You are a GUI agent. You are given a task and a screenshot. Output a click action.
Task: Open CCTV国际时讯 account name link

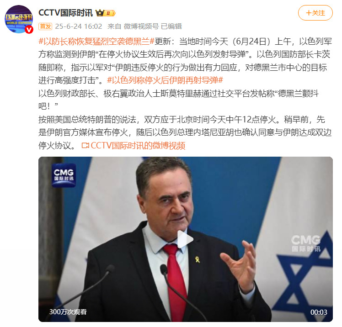click(x=66, y=13)
